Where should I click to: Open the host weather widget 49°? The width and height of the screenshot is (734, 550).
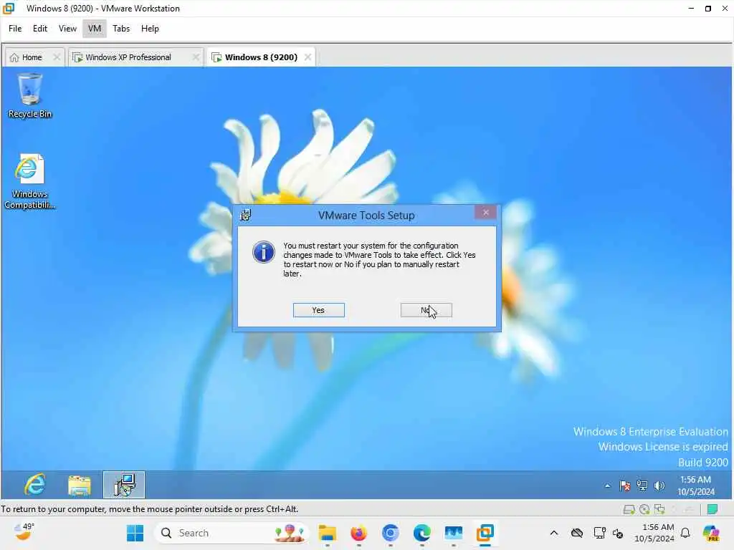pos(24,532)
